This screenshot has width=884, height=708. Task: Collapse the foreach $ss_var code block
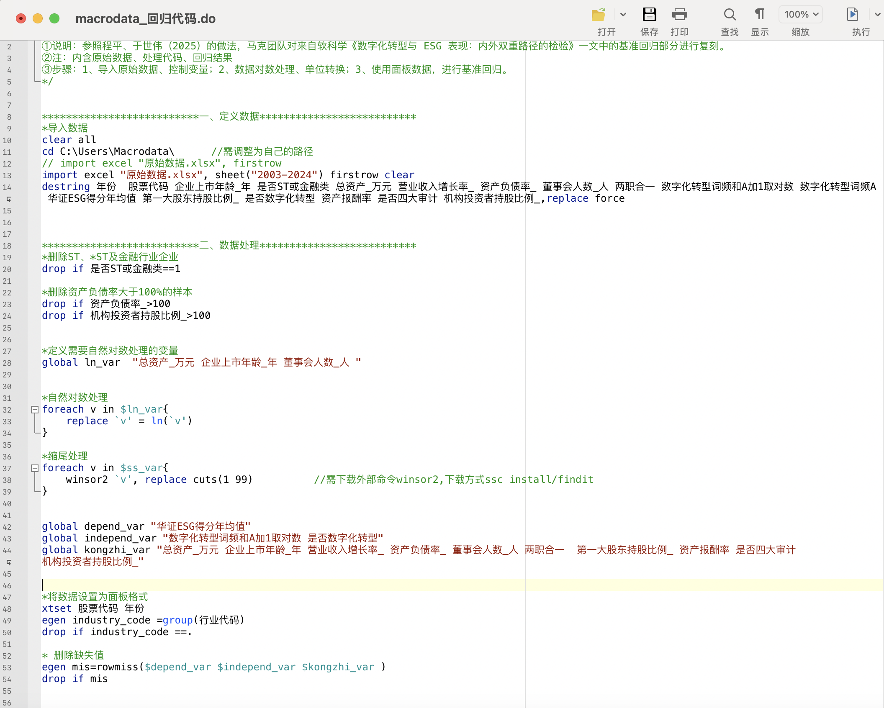(x=35, y=468)
